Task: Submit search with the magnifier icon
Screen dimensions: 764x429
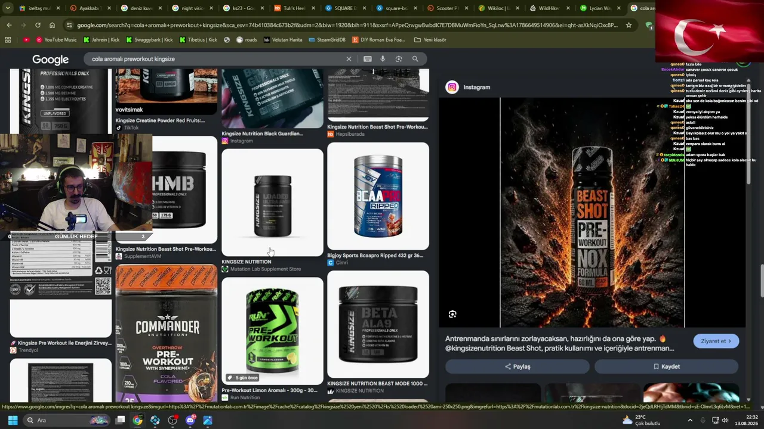Action: tap(415, 59)
